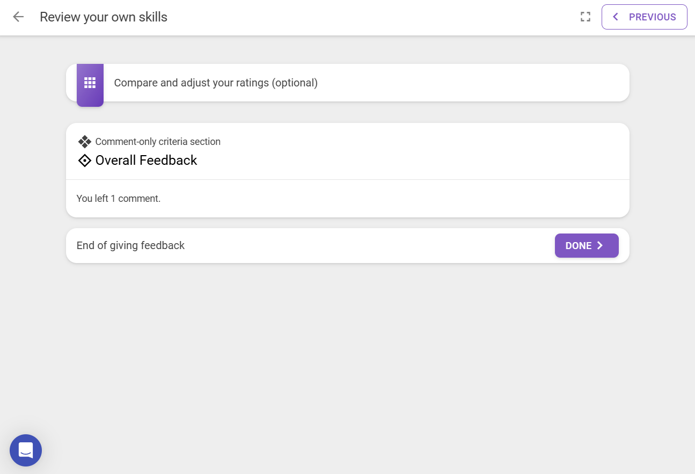Click the '(optional)' word in ratings card
This screenshot has height=474, width=695.
[295, 83]
